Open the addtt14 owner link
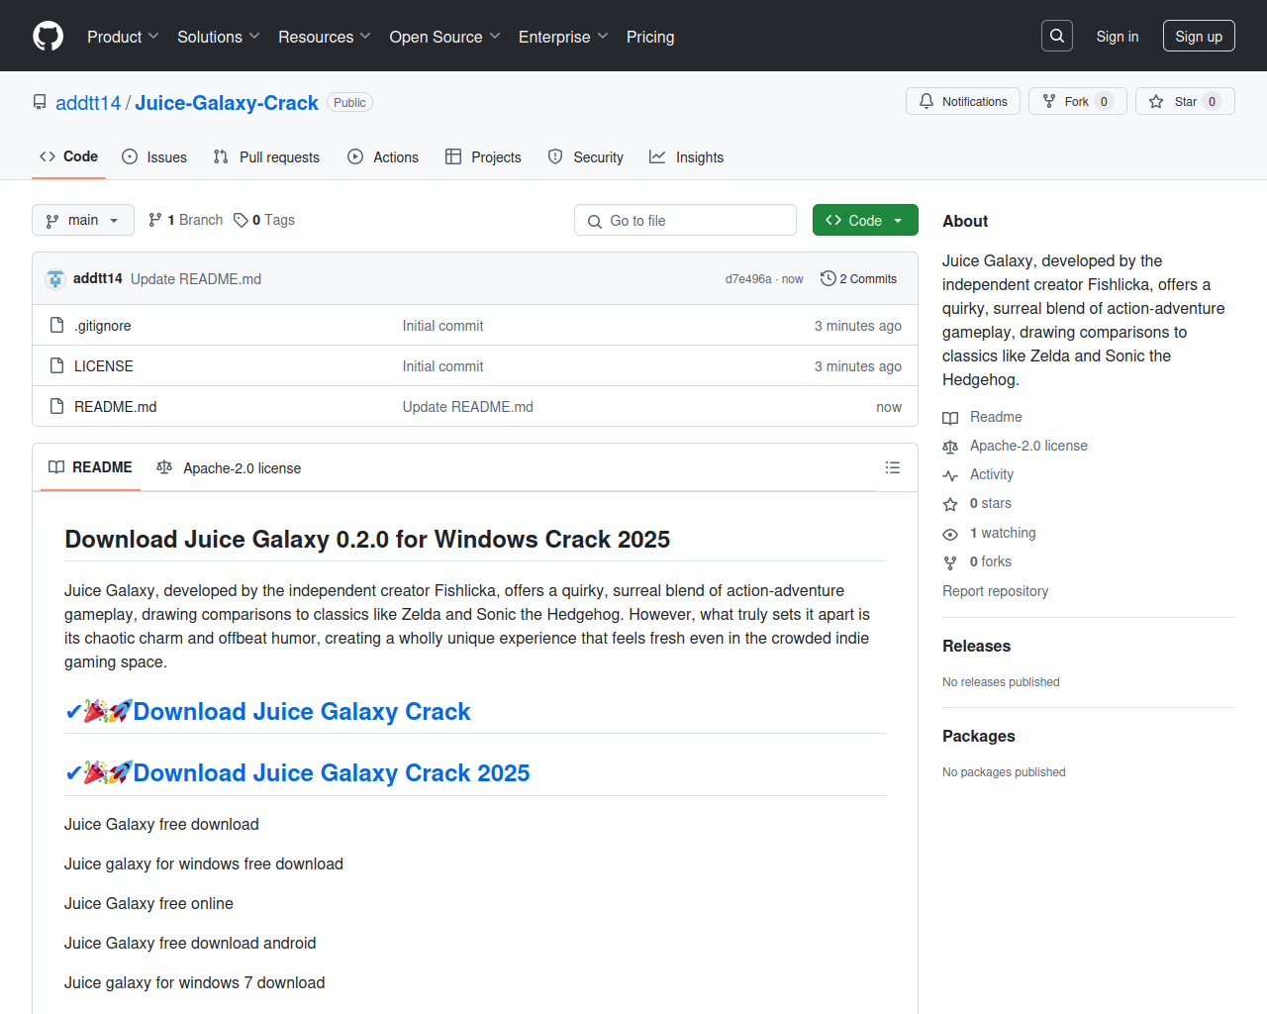Image resolution: width=1267 pixels, height=1014 pixels. point(88,103)
